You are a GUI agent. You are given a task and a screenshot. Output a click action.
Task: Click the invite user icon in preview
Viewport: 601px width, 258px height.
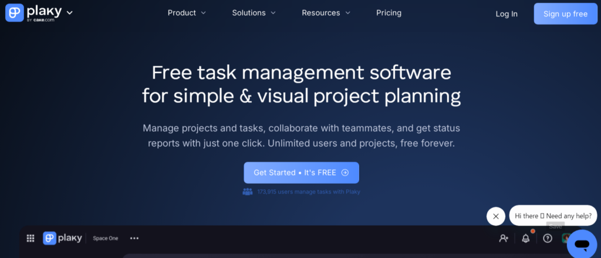[x=504, y=239]
